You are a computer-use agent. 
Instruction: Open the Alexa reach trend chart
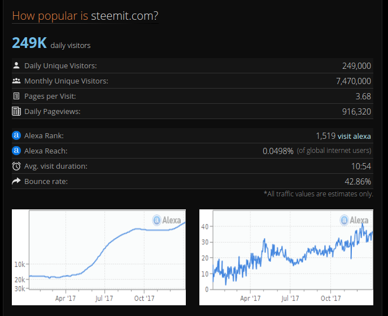pos(286,257)
